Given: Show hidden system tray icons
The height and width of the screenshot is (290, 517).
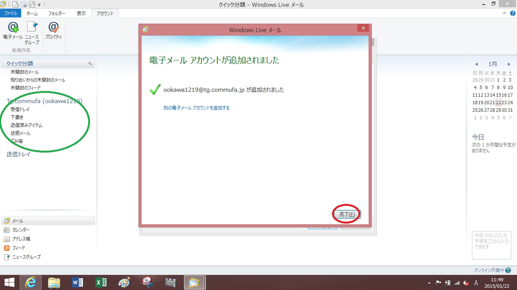Looking at the screenshot, I should point(429,283).
